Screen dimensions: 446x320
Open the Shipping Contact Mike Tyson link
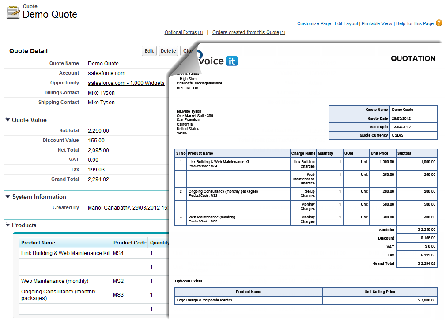click(x=101, y=102)
